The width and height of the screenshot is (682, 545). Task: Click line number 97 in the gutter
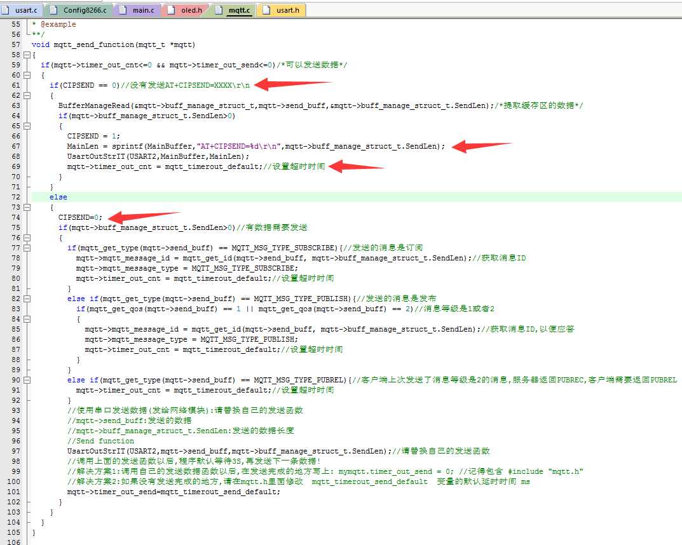click(x=16, y=451)
